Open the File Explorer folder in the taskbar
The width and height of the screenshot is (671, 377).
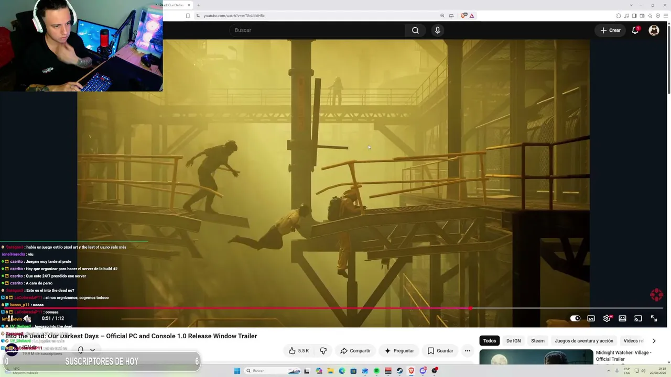click(x=330, y=371)
